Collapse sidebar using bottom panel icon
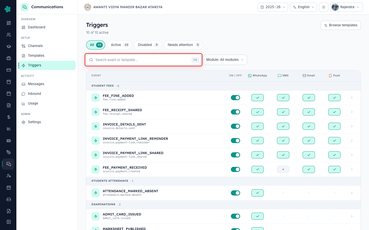 (x=9, y=222)
